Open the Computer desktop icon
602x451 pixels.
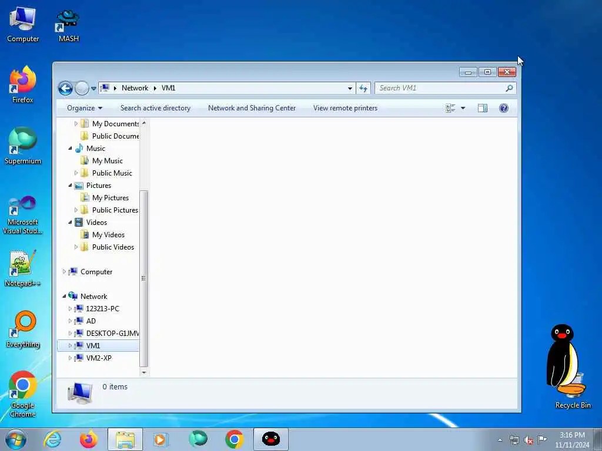[23, 25]
